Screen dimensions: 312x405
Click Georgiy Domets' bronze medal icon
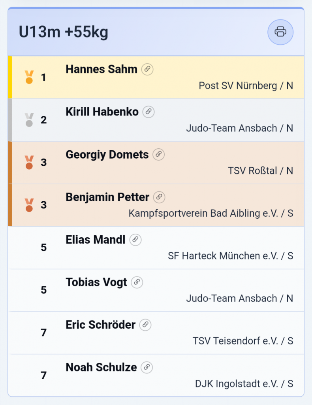tap(29, 163)
